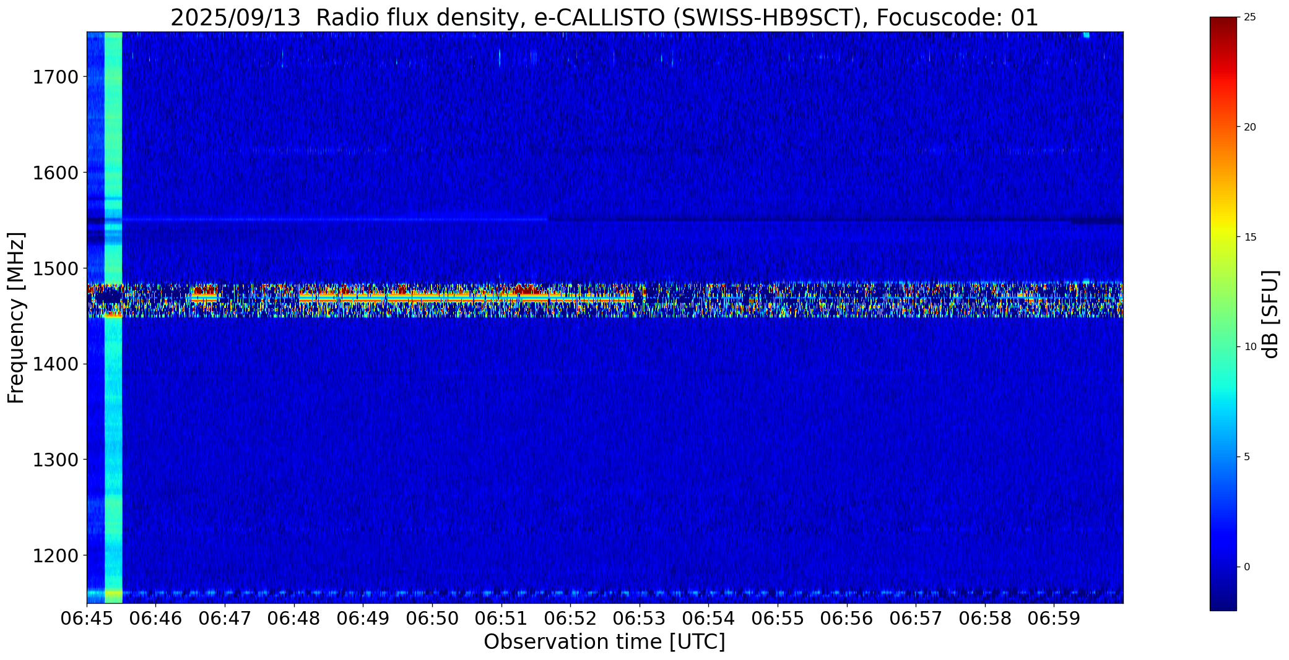The image size is (1289, 660).
Task: Click the 06:58 time tick label
Action: point(985,618)
